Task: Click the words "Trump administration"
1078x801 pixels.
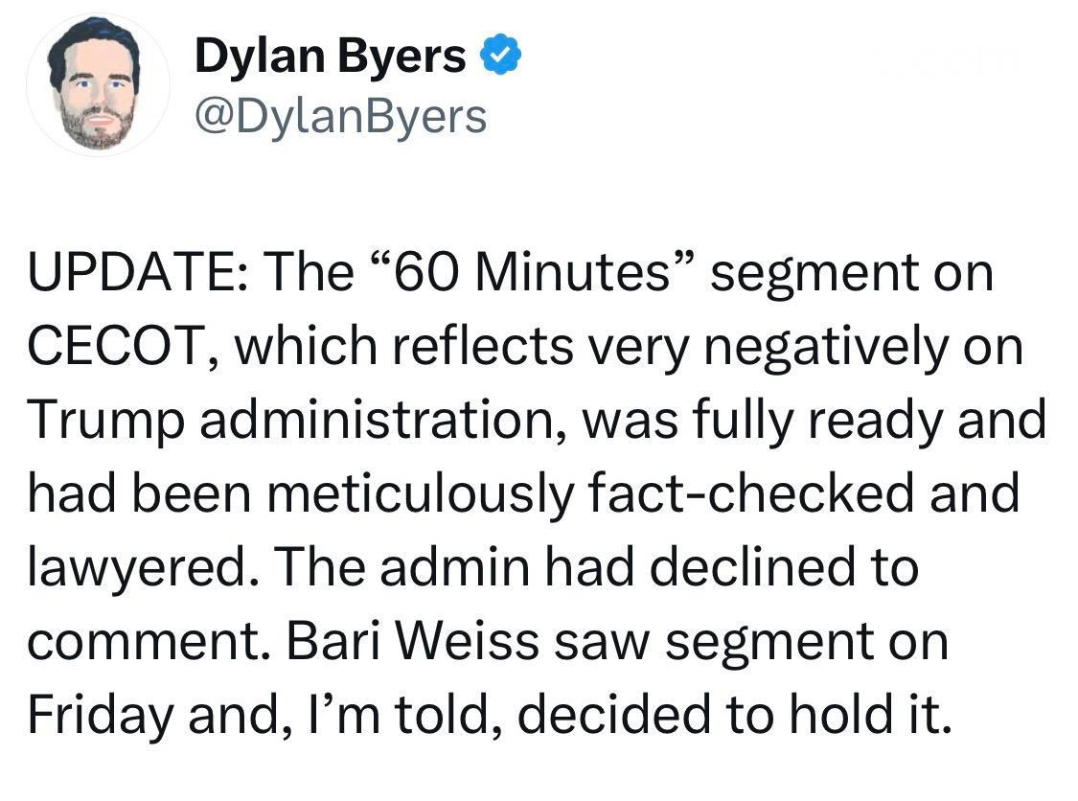Action: click(292, 422)
